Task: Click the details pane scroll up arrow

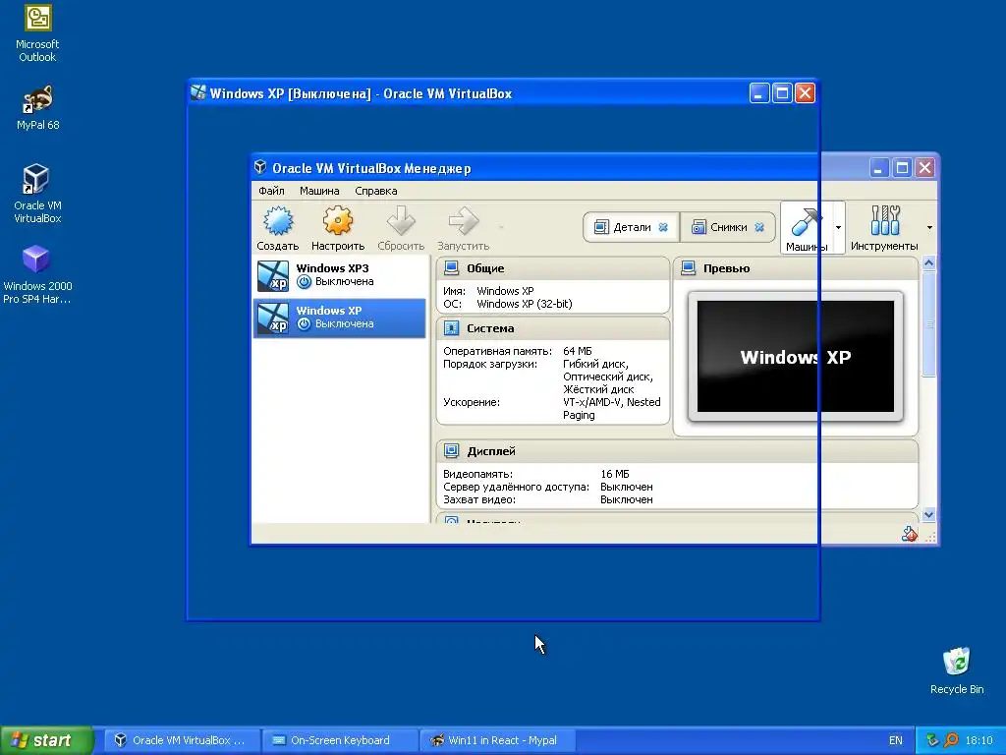Action: [x=929, y=262]
